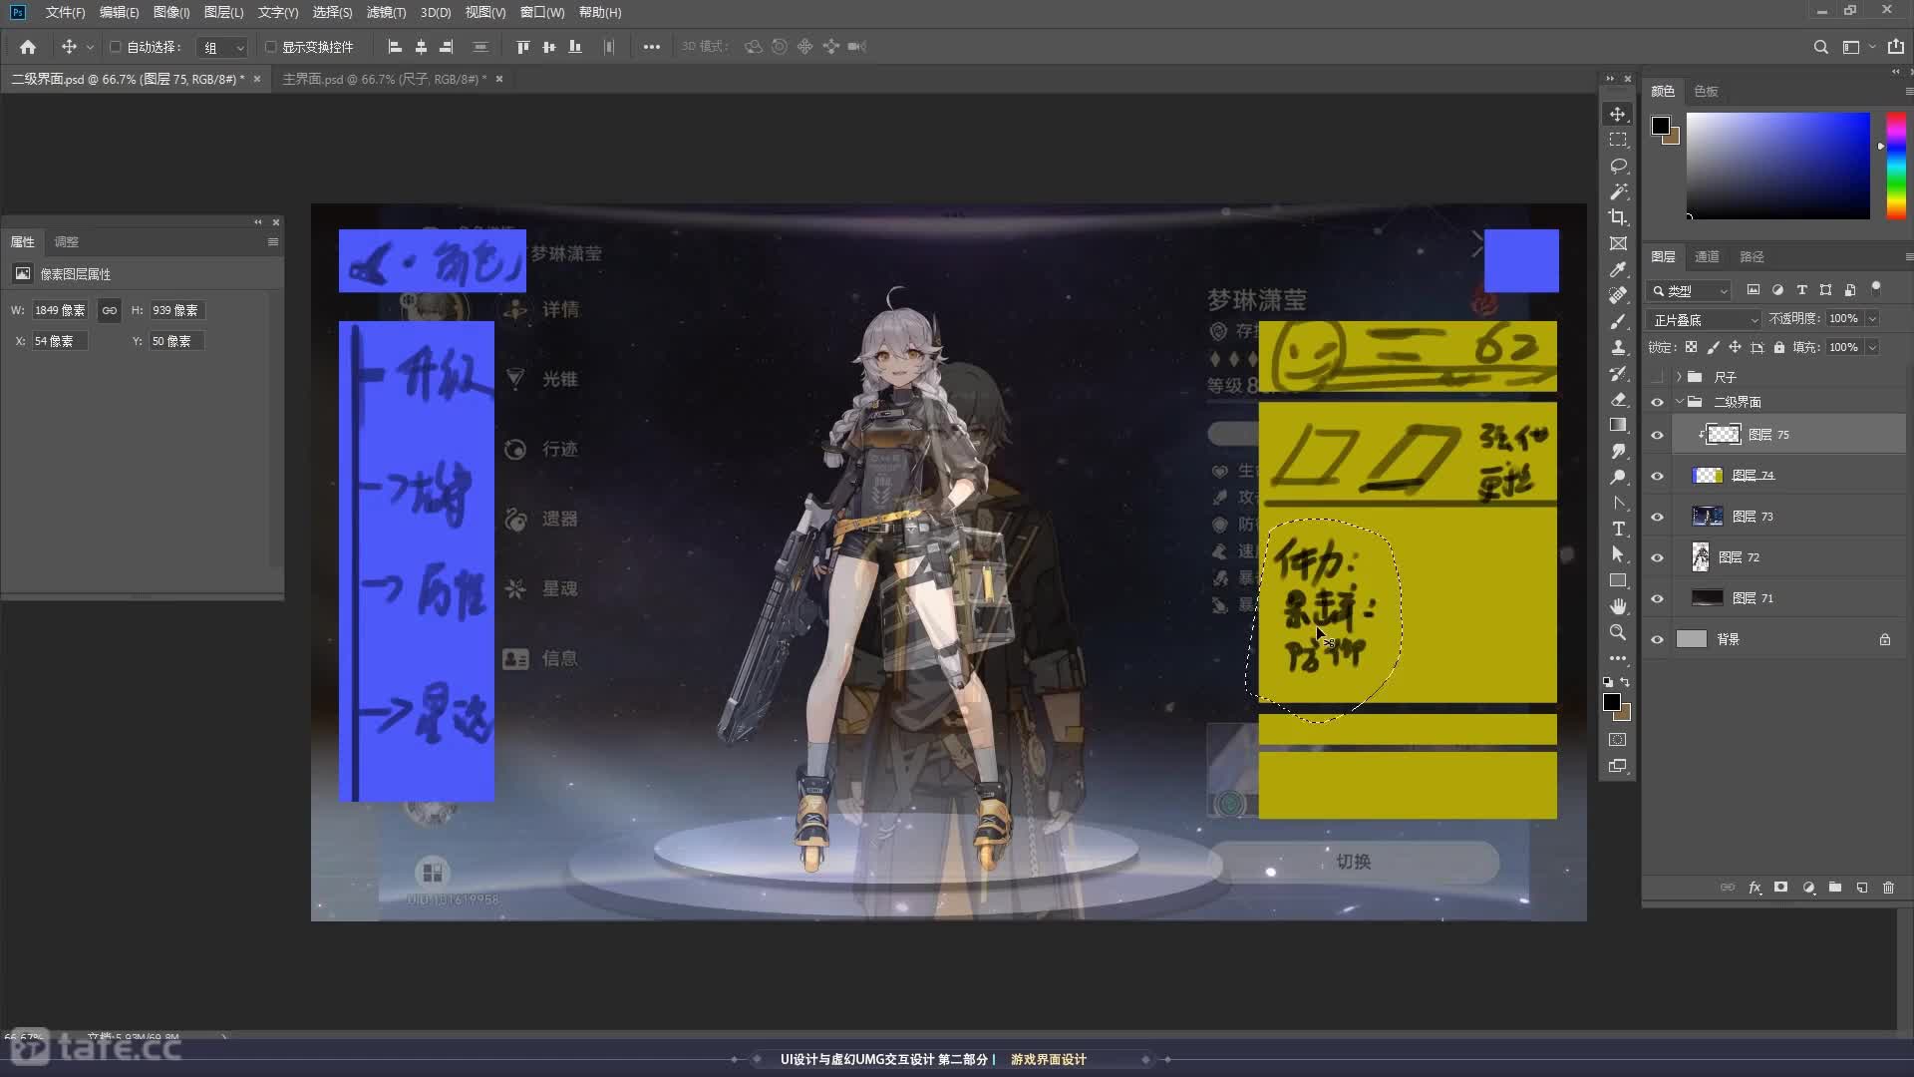Select the Horizontal Type tool
This screenshot has height=1077, width=1914.
tap(1618, 529)
